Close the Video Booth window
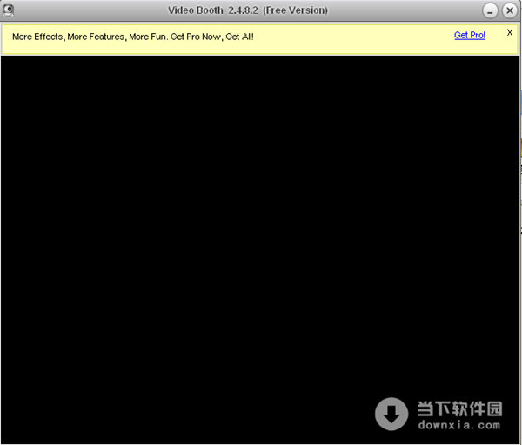 [x=510, y=11]
